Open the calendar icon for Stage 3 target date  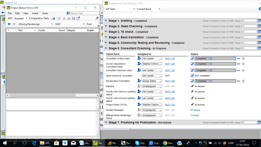(259, 32)
